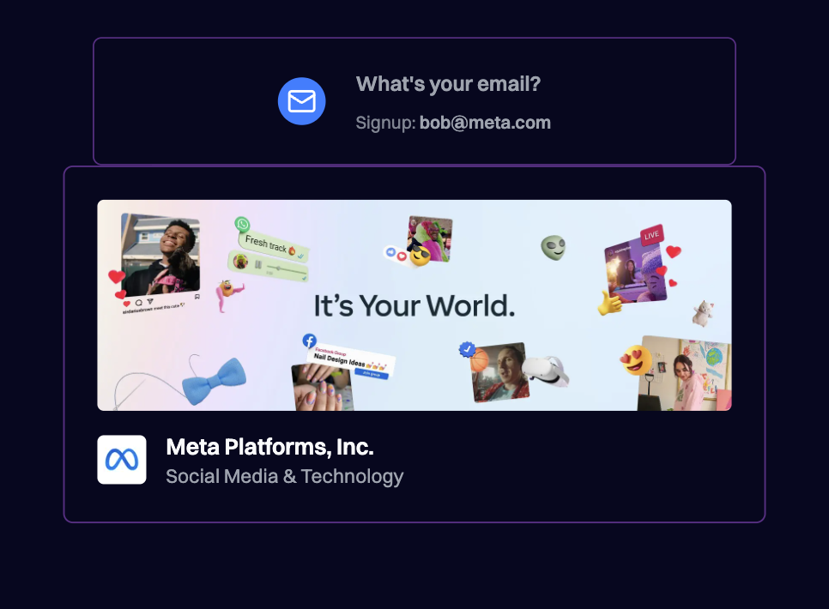This screenshot has height=609, width=829.
Task: Click the white VR headset graphic
Action: pyautogui.click(x=546, y=371)
